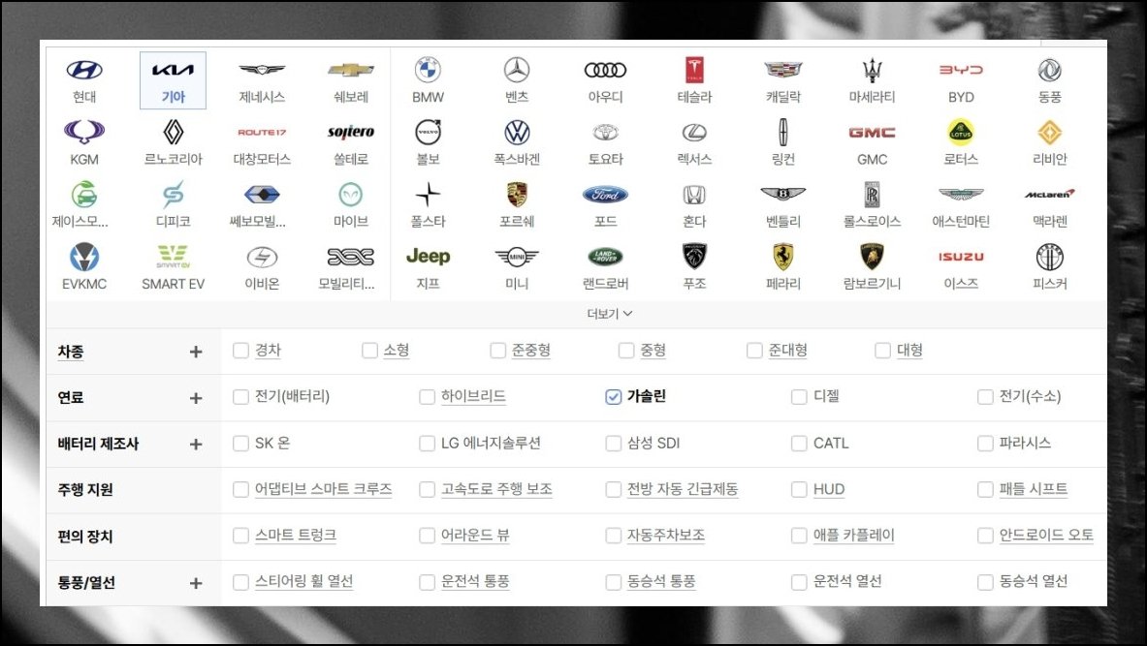Check the 전기(배터리) fuel checkbox

(240, 397)
